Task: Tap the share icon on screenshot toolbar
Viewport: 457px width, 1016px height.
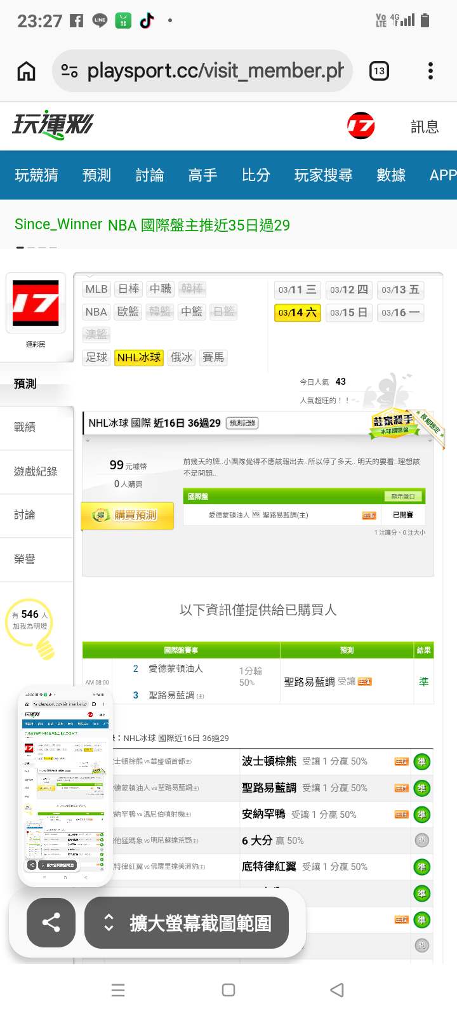Action: (51, 922)
